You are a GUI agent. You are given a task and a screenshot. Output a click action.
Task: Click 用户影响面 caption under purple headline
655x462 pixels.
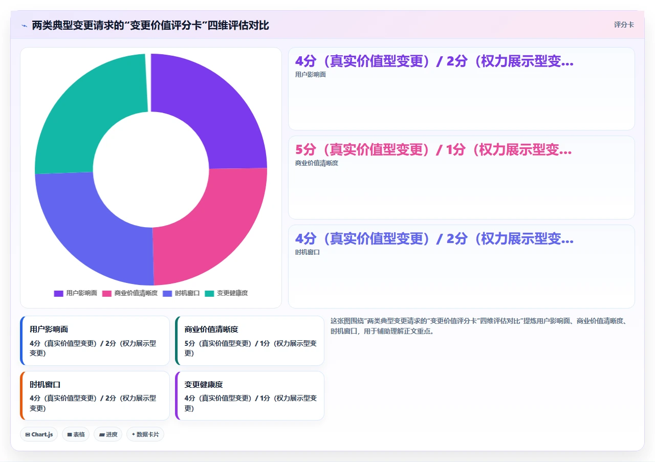click(x=311, y=75)
